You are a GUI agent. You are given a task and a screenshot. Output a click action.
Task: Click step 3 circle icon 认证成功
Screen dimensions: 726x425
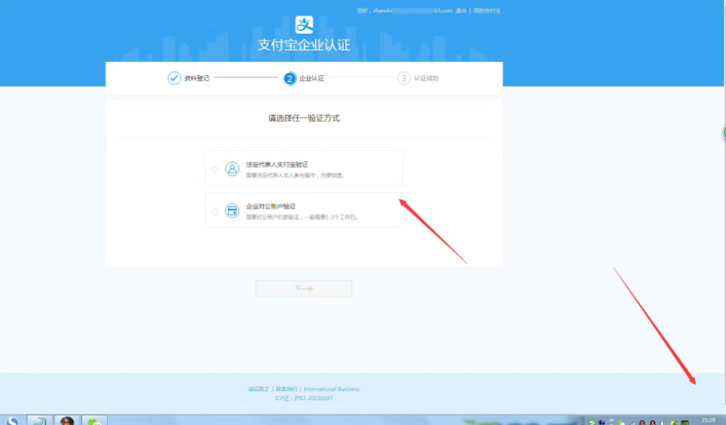click(404, 78)
